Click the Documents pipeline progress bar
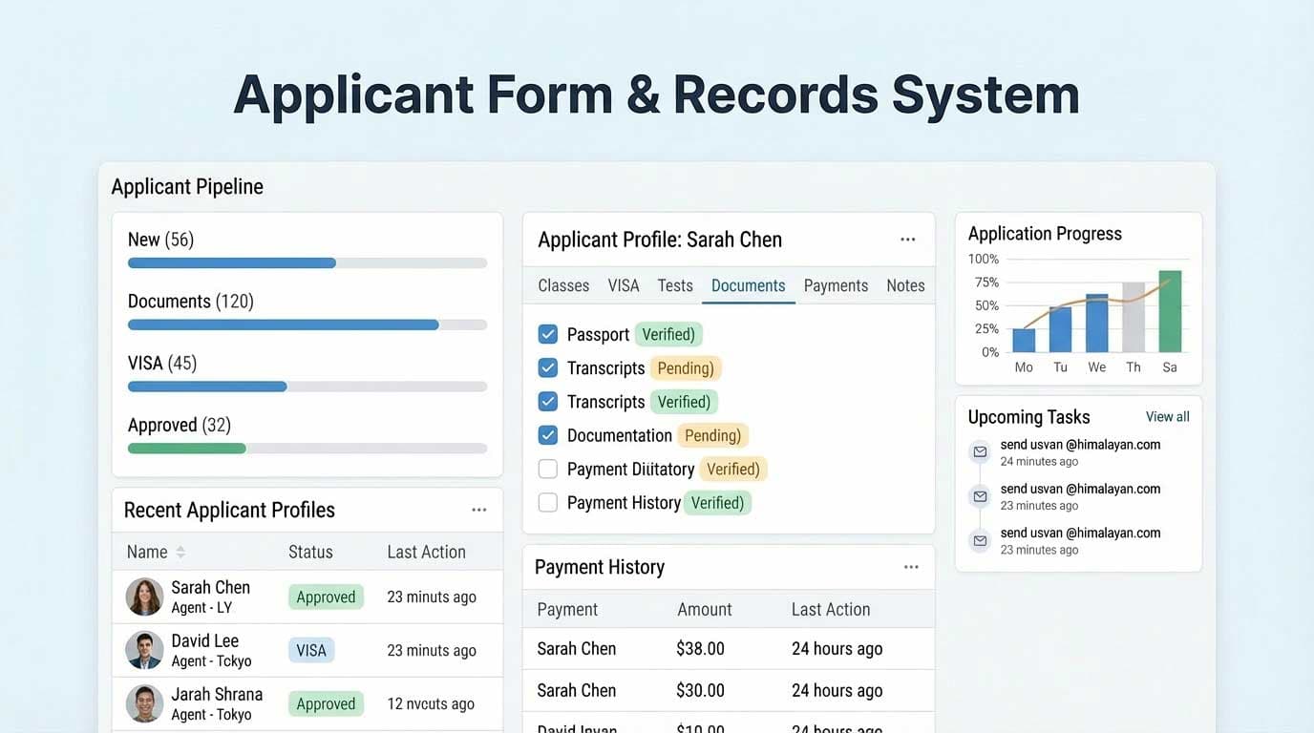The image size is (1314, 733). coord(284,325)
